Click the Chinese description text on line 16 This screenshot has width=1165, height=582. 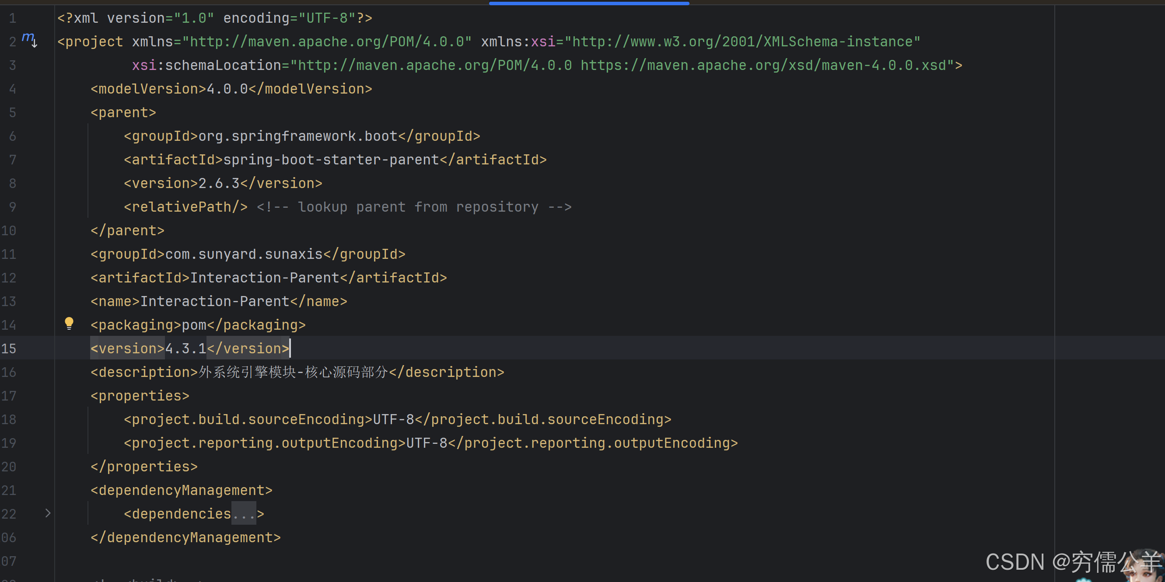293,373
